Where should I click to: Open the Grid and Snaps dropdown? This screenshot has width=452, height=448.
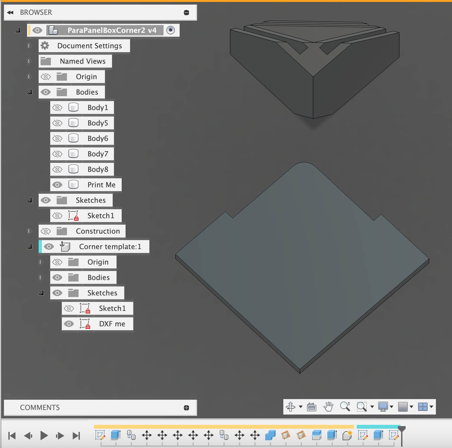[x=405, y=407]
